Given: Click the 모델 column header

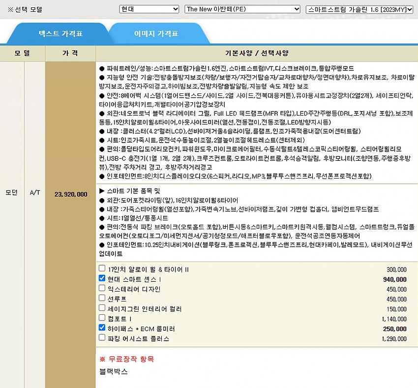Looking at the screenshot, I should click(22, 53).
